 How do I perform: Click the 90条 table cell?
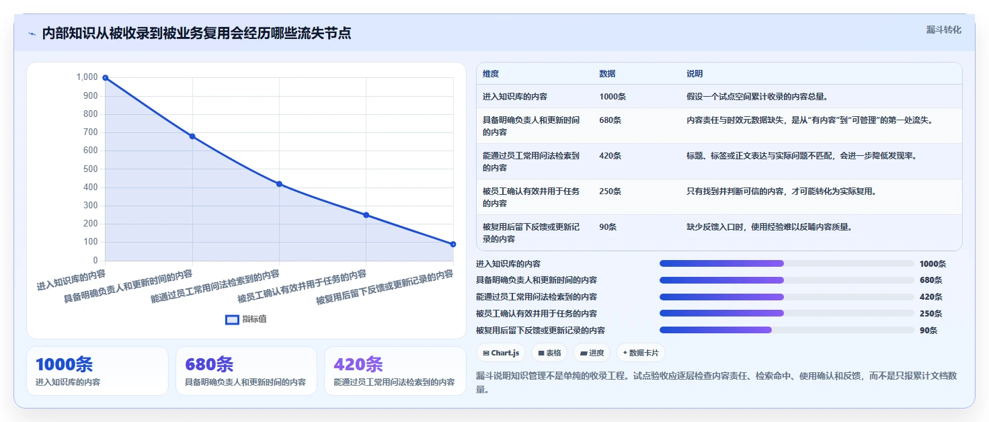coord(608,227)
